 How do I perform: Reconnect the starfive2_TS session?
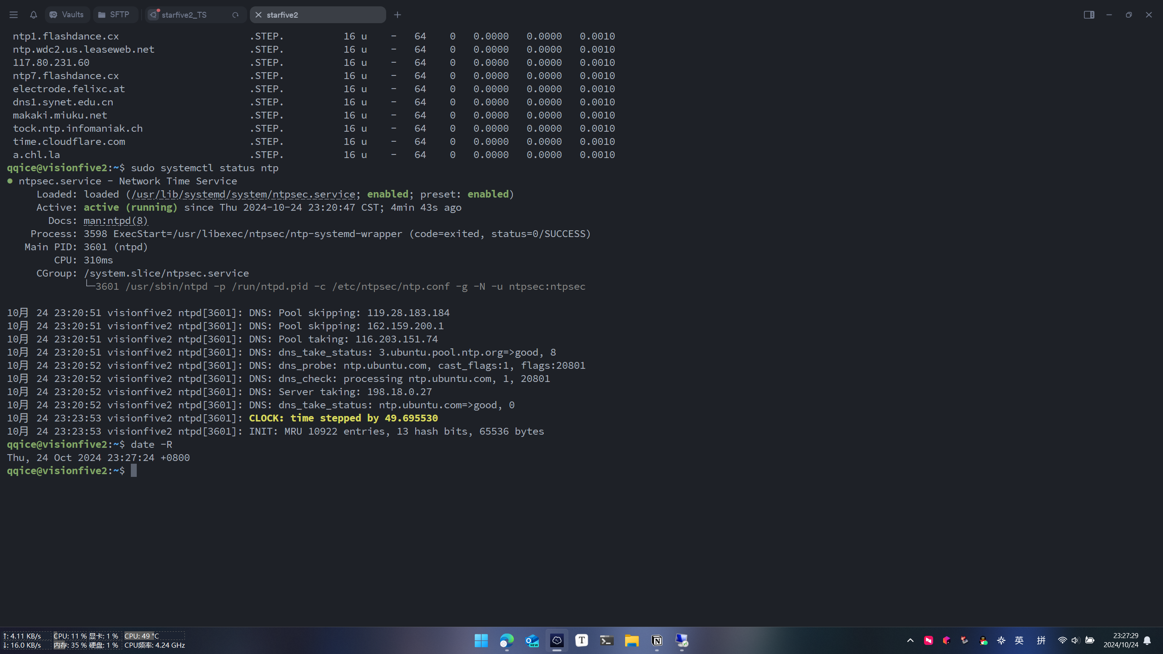point(235,15)
